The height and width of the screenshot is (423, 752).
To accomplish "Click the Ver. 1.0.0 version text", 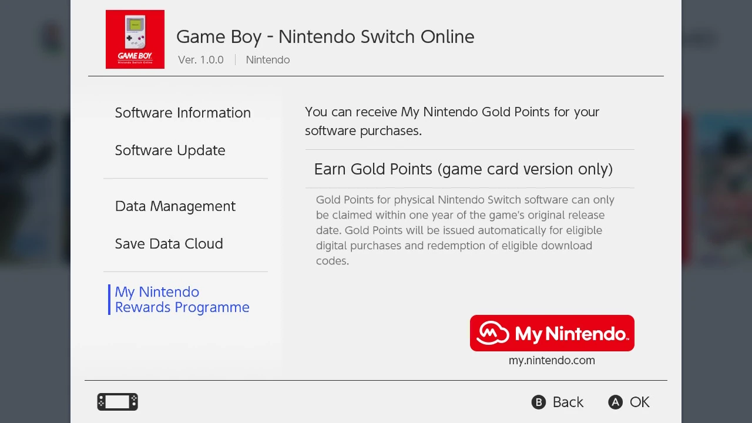I will [201, 60].
